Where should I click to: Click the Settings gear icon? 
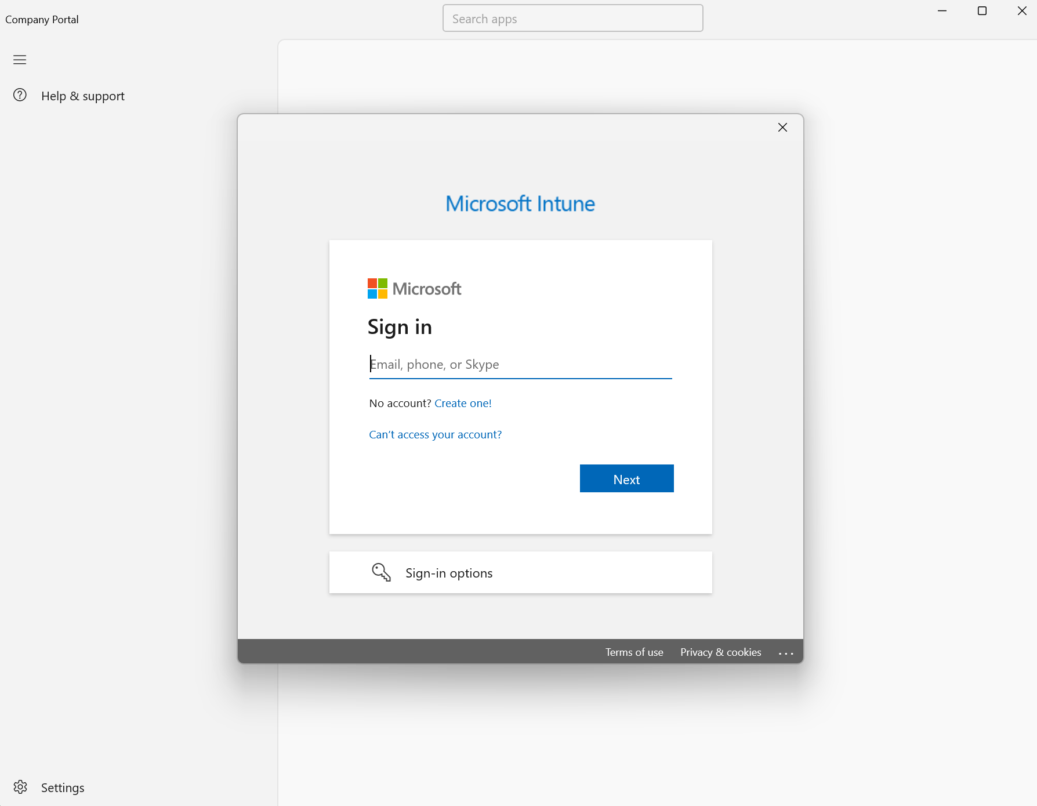coord(20,787)
